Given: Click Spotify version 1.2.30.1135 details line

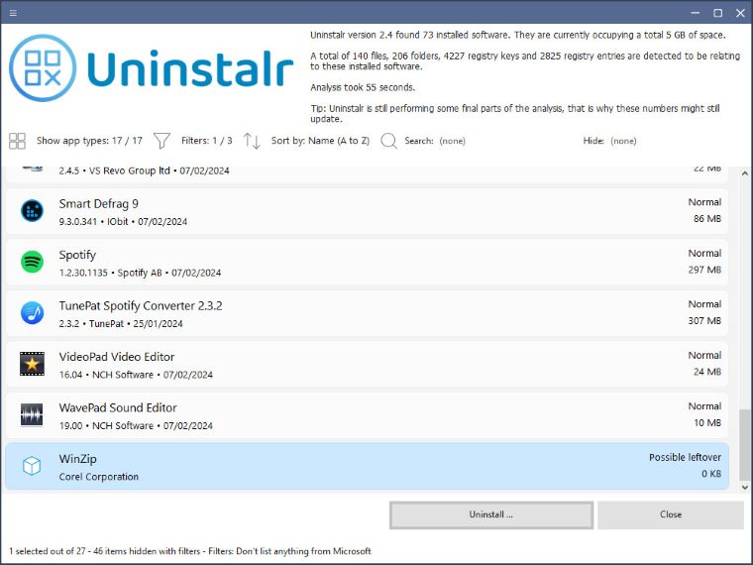Looking at the screenshot, I should tap(141, 273).
